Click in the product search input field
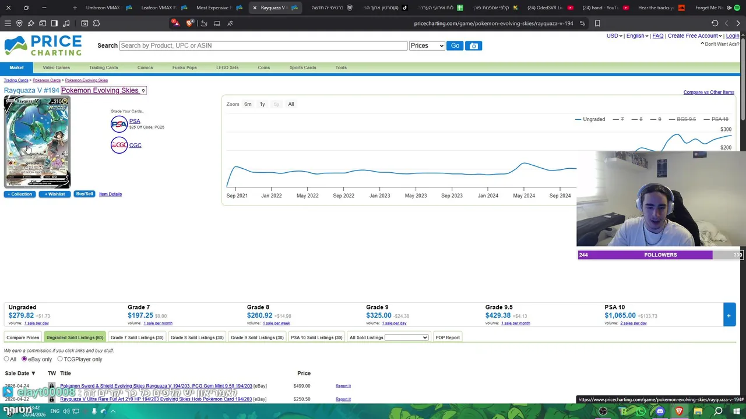This screenshot has width=746, height=419. pos(263,45)
